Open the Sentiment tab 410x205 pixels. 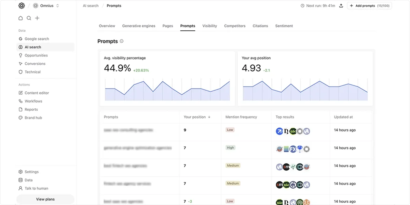click(284, 26)
